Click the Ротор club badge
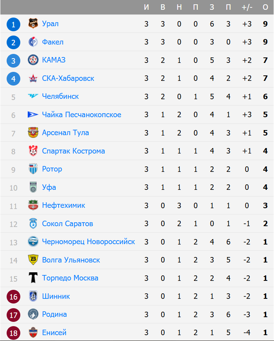This screenshot has width=274, height=341. [33, 169]
